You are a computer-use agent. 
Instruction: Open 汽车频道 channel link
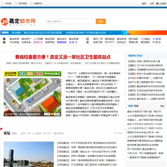coord(14,42)
